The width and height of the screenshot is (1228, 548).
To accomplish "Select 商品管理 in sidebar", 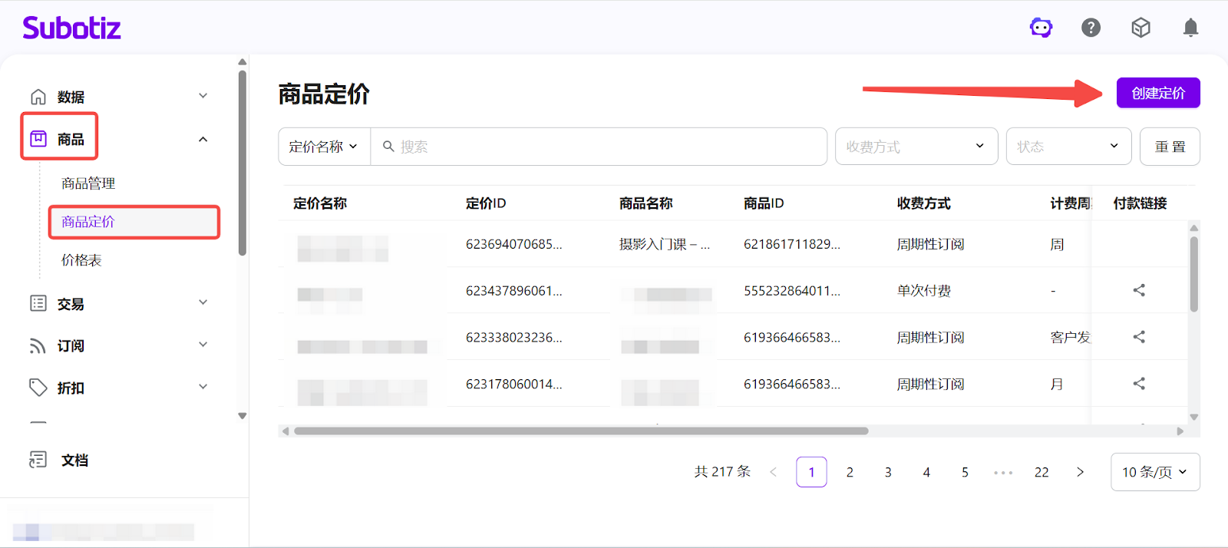I will pos(88,183).
